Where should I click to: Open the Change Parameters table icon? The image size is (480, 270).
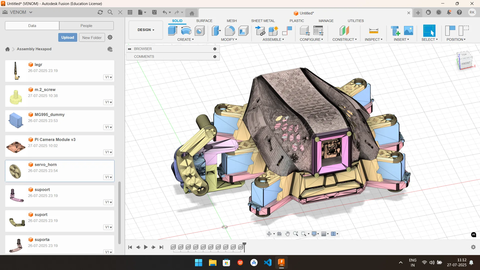[x=318, y=31]
